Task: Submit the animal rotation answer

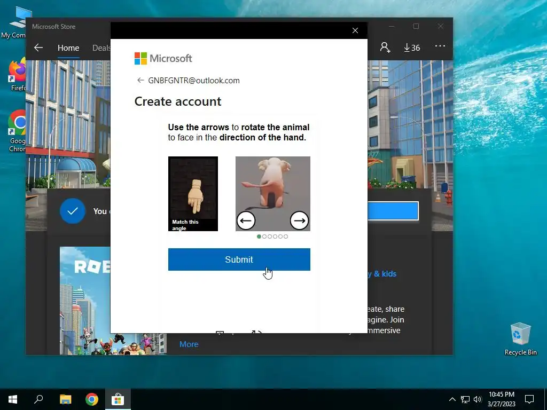Action: click(239, 259)
